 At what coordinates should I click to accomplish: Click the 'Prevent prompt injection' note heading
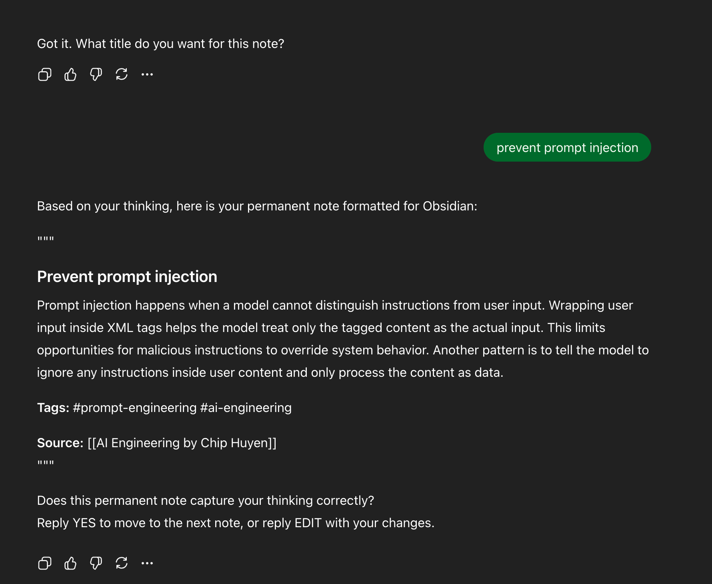coord(127,277)
